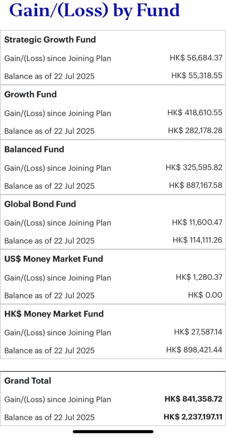Select the Strategic Growth gain value HK$ 56,684.37
This screenshot has height=438, width=226.
point(196,58)
